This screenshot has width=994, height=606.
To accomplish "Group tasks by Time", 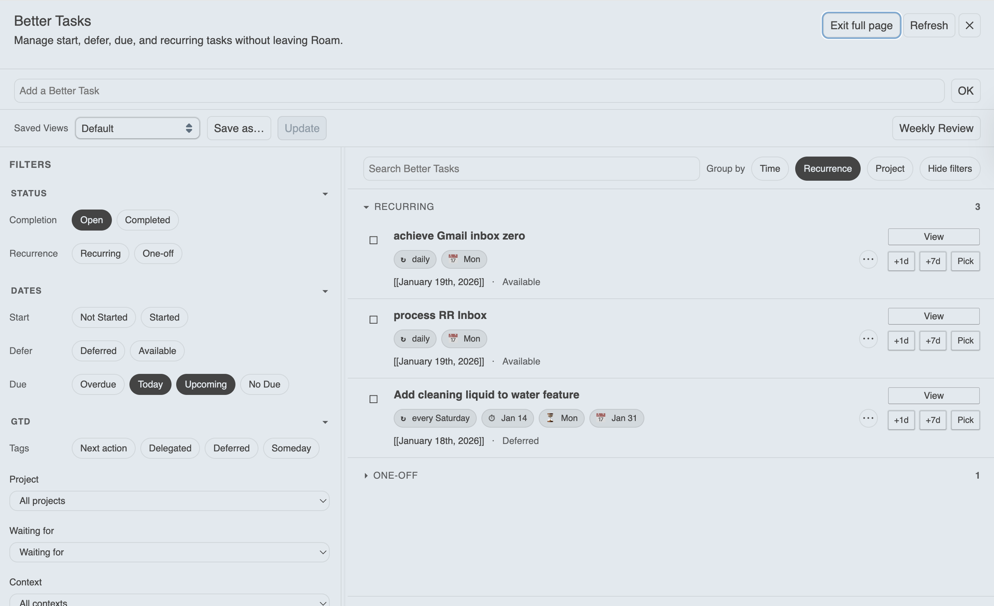I will pos(769,169).
